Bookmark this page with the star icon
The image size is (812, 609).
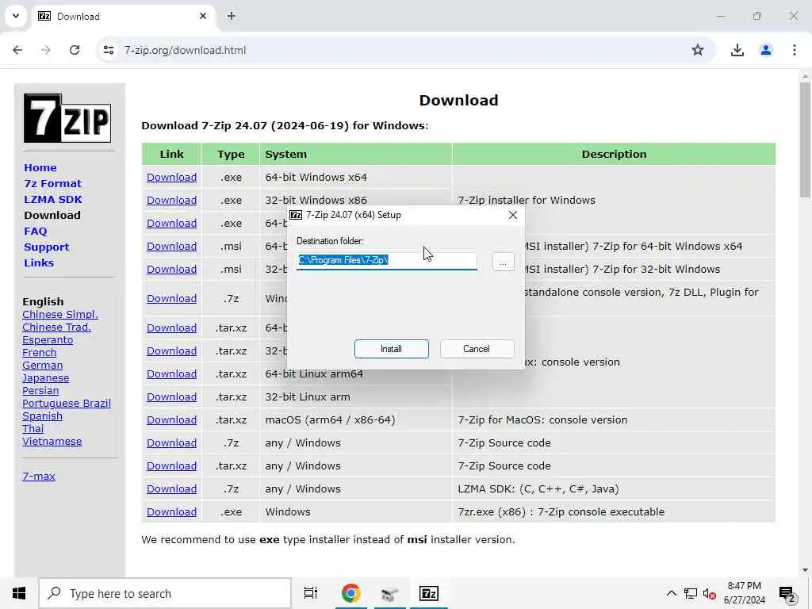click(x=698, y=50)
